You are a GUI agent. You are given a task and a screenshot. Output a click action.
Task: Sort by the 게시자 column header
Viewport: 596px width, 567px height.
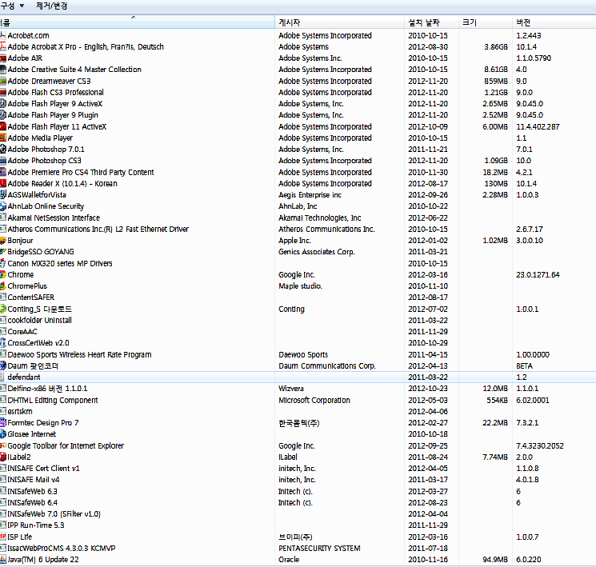pyautogui.click(x=290, y=22)
